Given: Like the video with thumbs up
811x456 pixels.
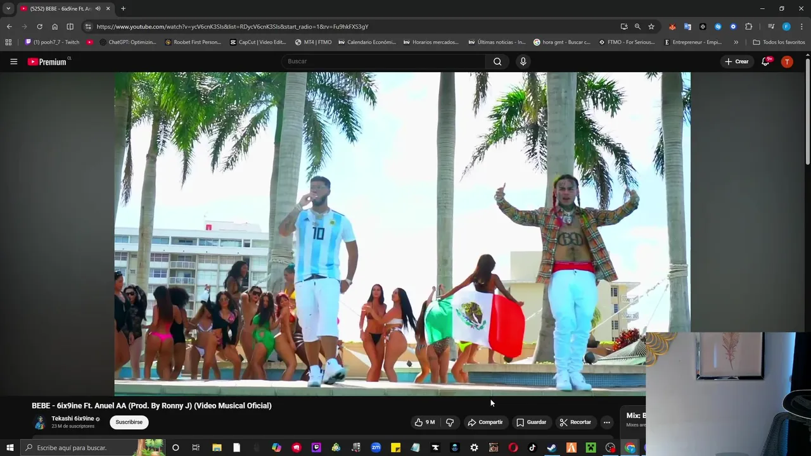Looking at the screenshot, I should (425, 422).
